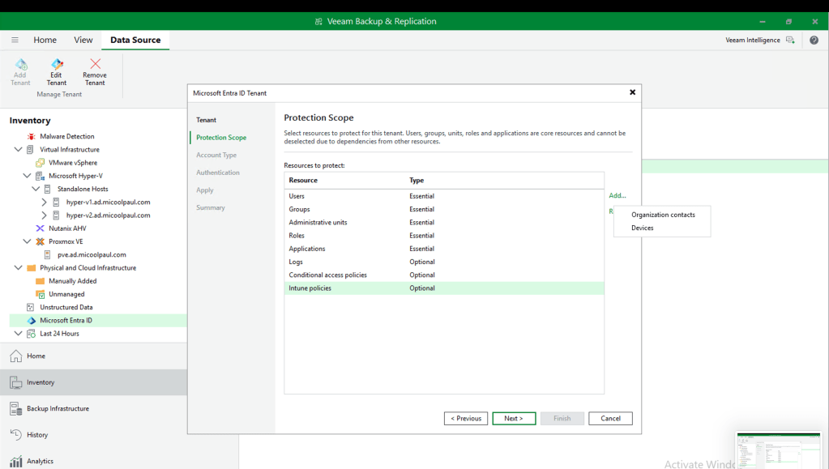Click the Proxmox VE orange icon
This screenshot has width=829, height=469.
[40, 241]
